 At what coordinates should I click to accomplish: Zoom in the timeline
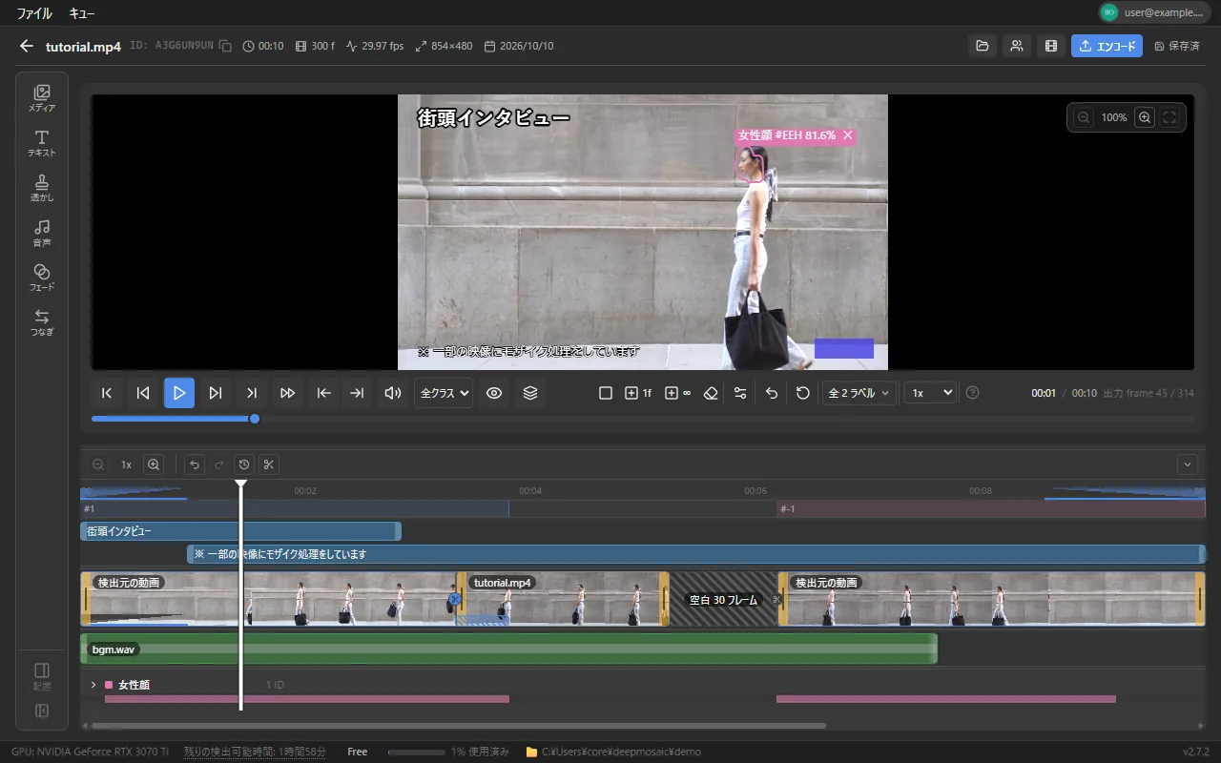pyautogui.click(x=153, y=464)
